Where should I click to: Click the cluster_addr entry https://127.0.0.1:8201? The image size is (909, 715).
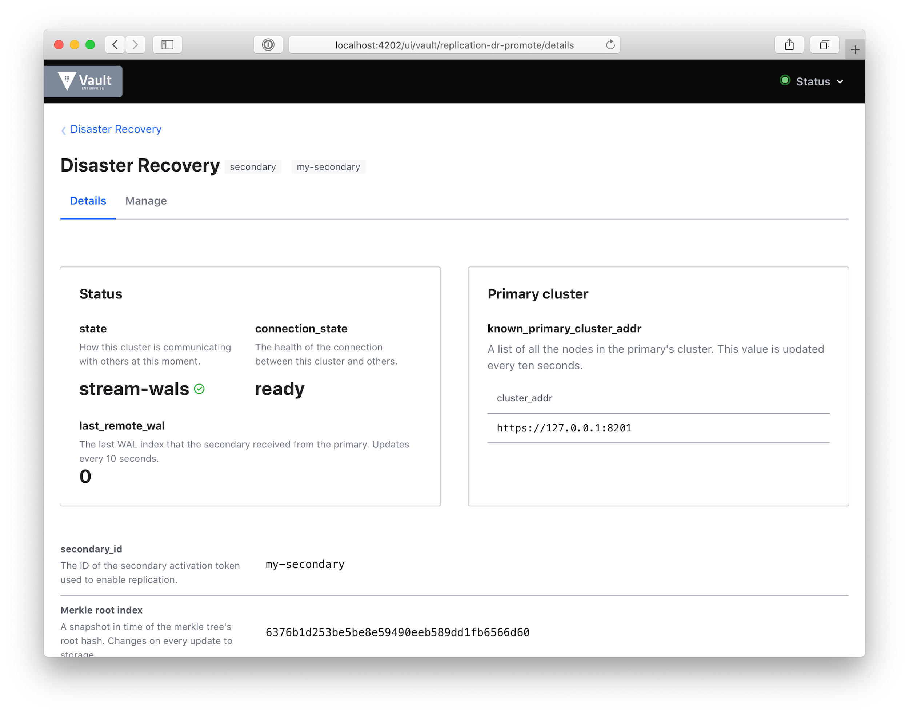pyautogui.click(x=564, y=427)
